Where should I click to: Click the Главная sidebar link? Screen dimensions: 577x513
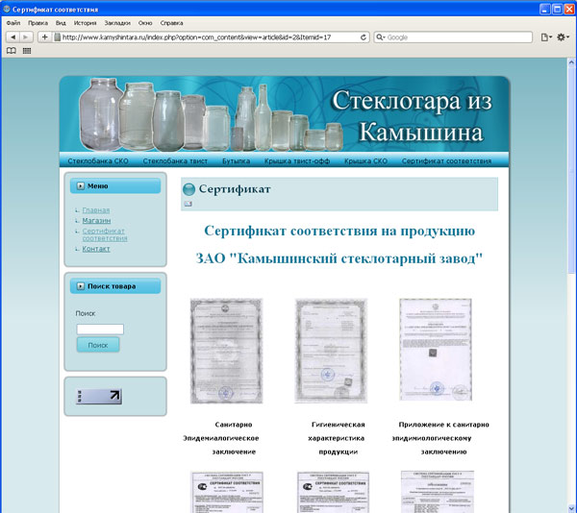[96, 210]
